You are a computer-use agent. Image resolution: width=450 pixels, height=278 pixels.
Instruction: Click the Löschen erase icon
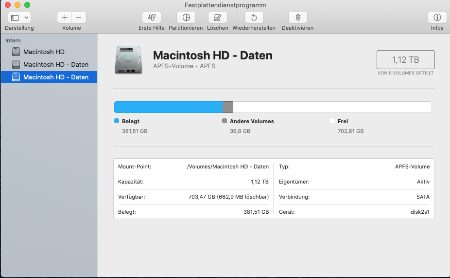point(217,18)
